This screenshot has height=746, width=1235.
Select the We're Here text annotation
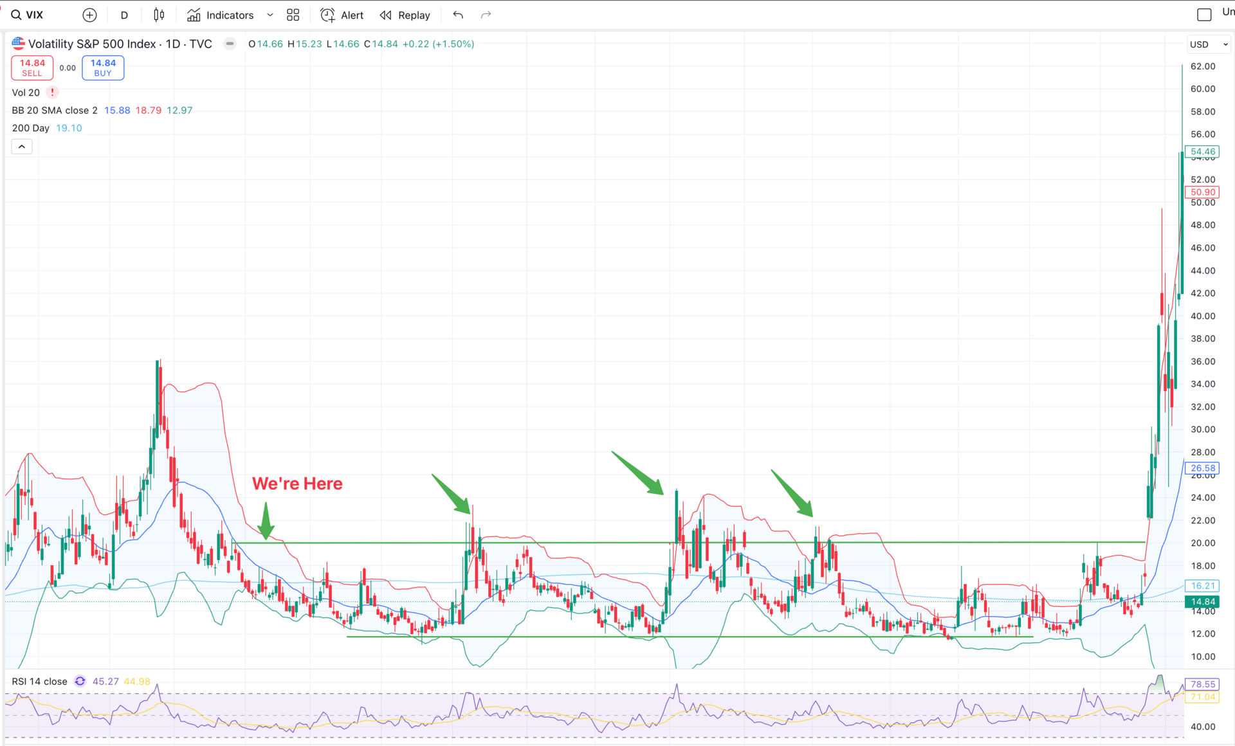click(297, 484)
